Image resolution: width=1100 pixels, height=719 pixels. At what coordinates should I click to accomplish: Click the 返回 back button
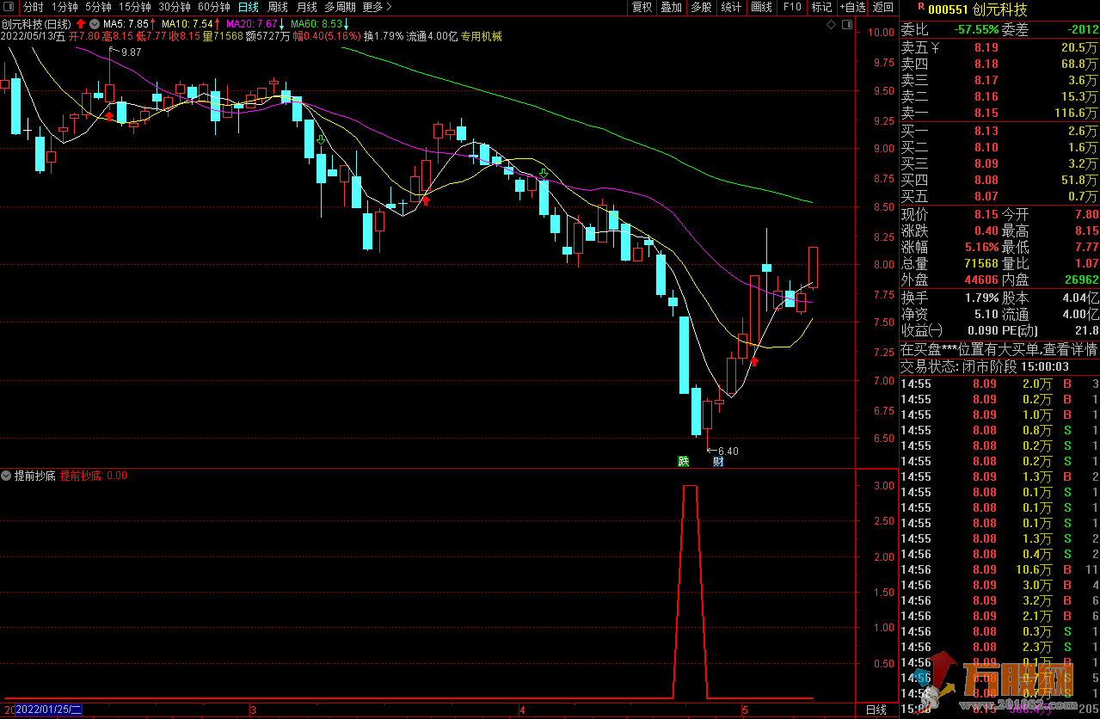tap(882, 7)
